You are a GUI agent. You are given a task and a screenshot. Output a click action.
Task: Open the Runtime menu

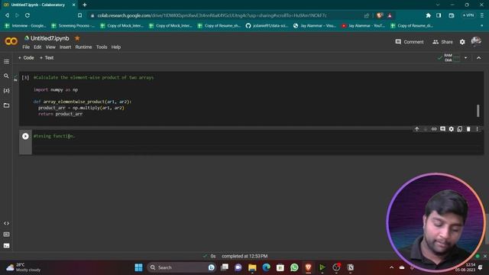tap(83, 47)
